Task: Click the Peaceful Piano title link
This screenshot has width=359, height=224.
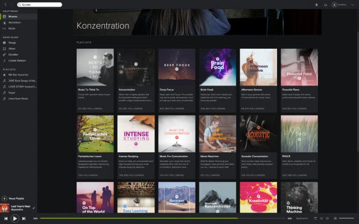Action: 291,90
